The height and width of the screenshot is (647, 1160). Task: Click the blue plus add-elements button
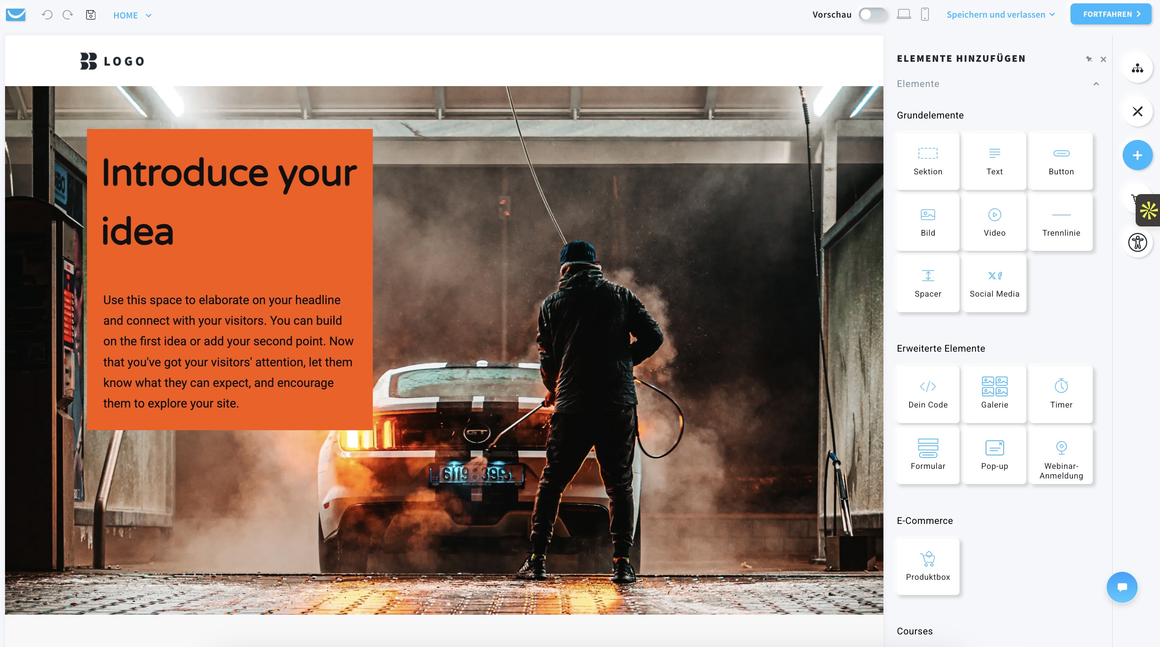[1137, 155]
